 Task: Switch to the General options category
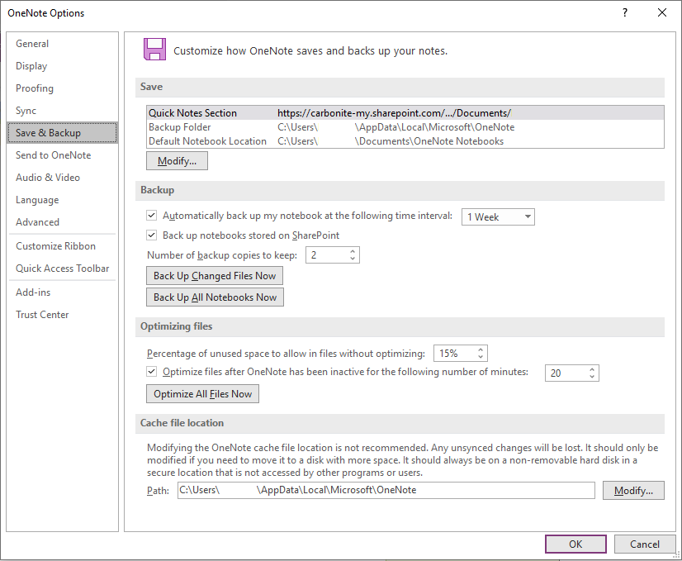32,44
